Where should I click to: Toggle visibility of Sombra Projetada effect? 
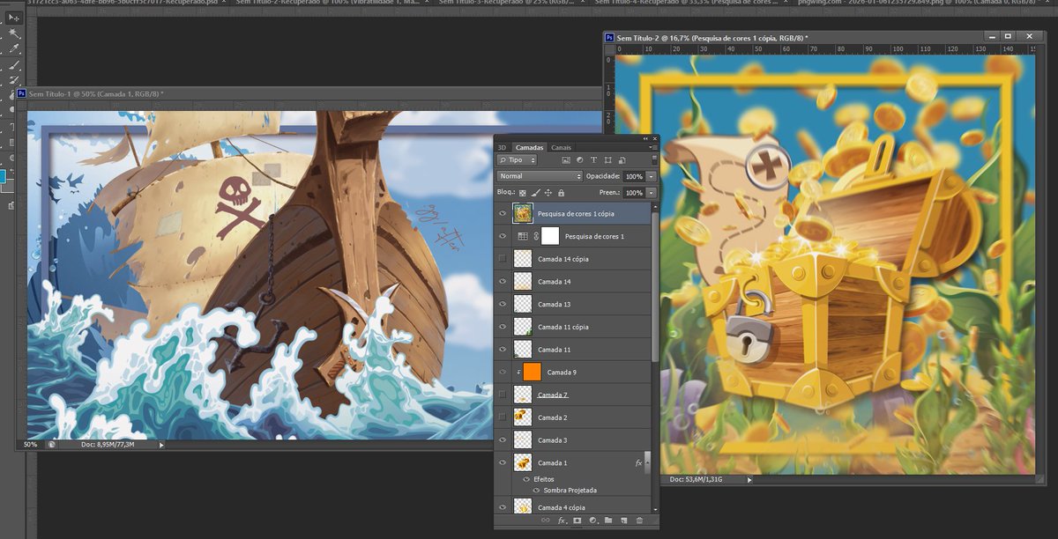pyautogui.click(x=537, y=490)
